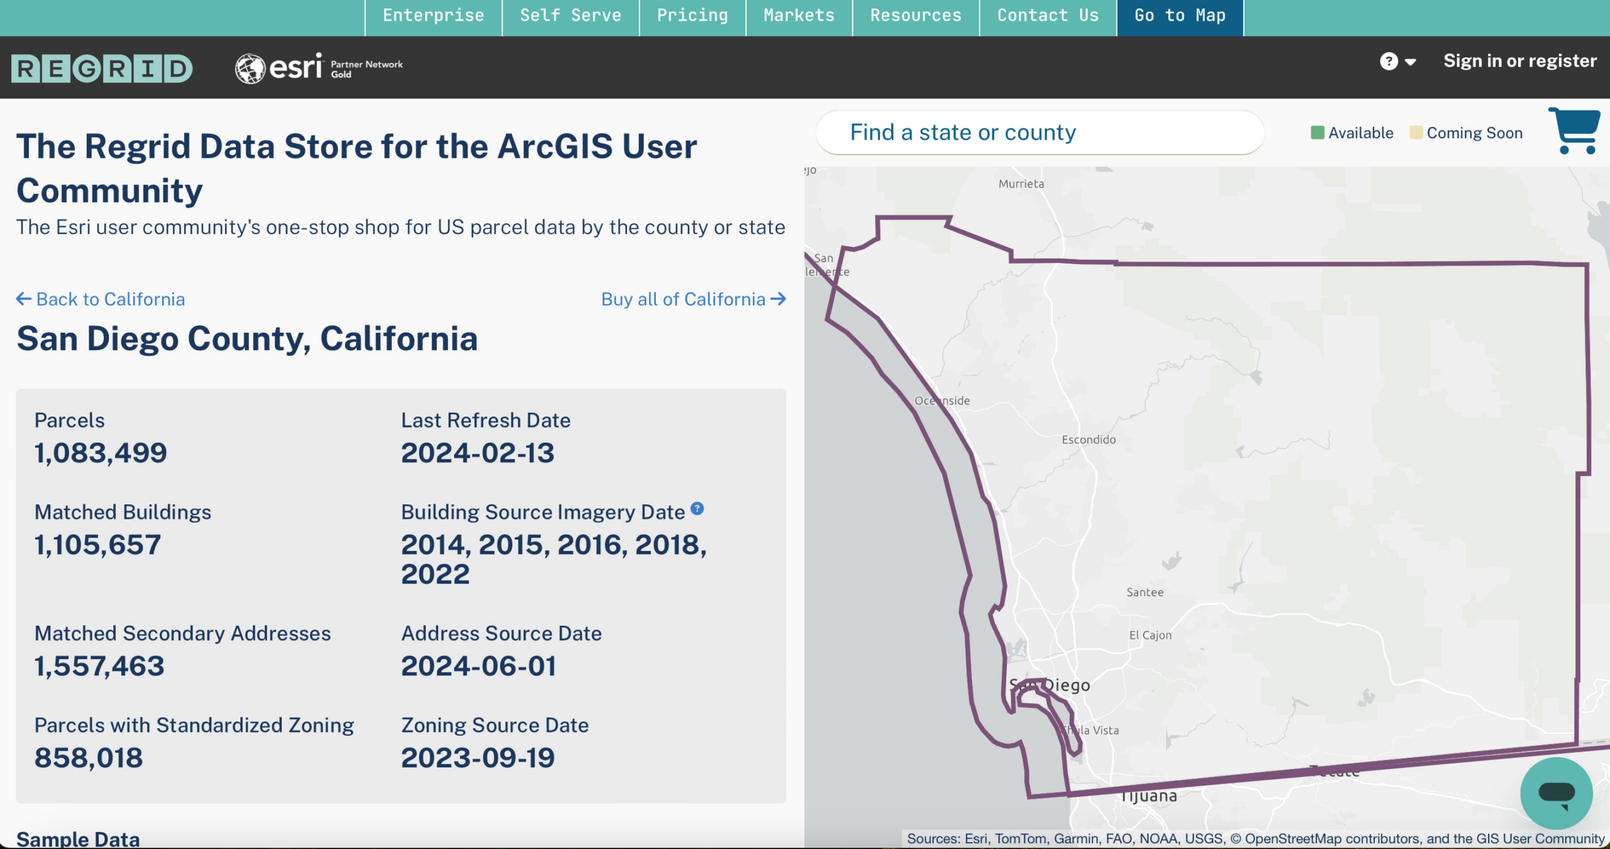The height and width of the screenshot is (849, 1610).
Task: Select the green Available color swatch
Action: click(x=1318, y=132)
